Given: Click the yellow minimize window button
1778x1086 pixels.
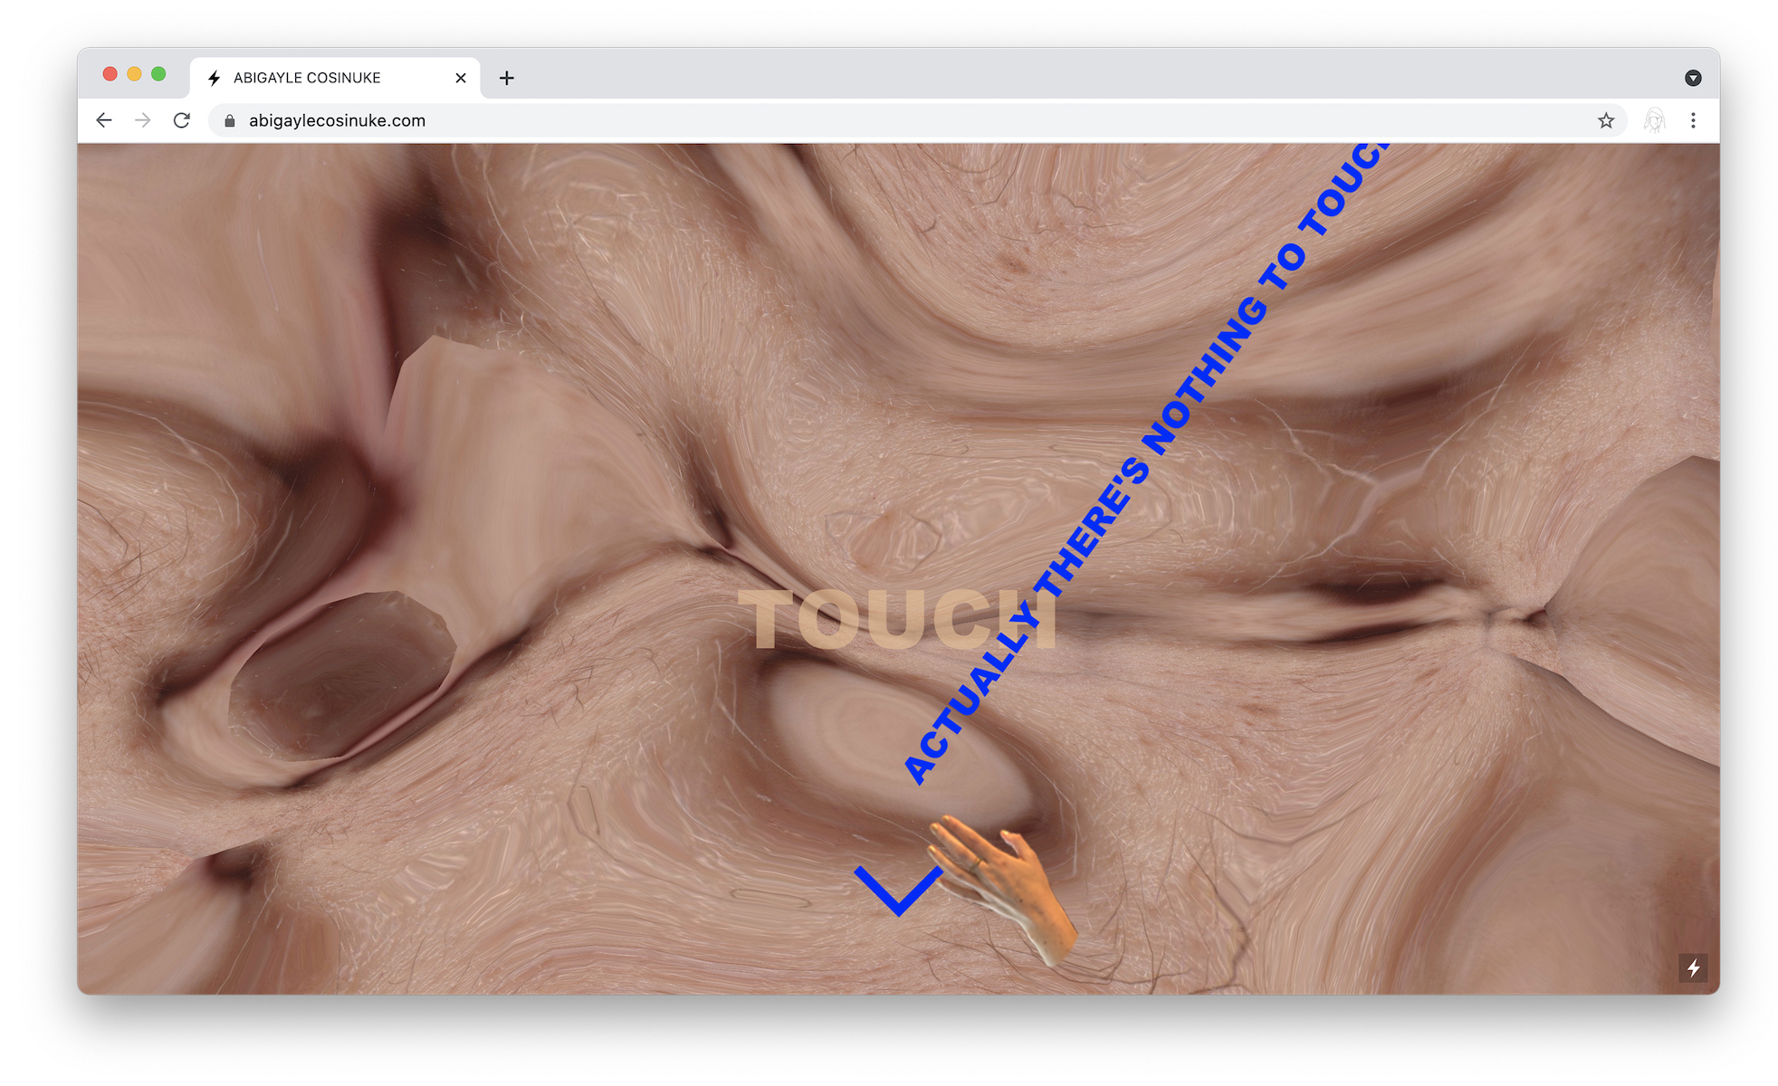Looking at the screenshot, I should point(134,74).
